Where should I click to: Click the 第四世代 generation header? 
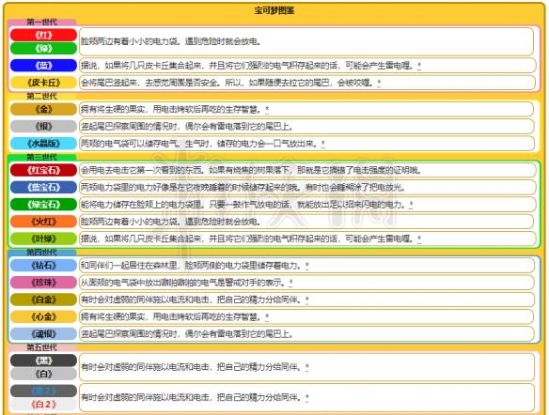click(x=41, y=252)
